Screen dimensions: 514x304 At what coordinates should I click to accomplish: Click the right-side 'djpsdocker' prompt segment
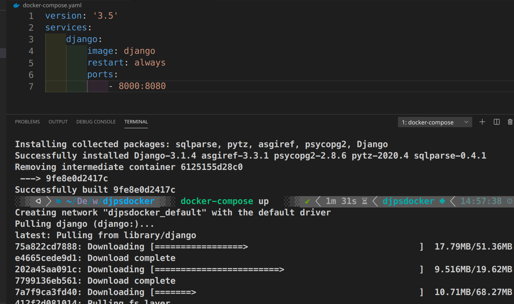point(408,201)
